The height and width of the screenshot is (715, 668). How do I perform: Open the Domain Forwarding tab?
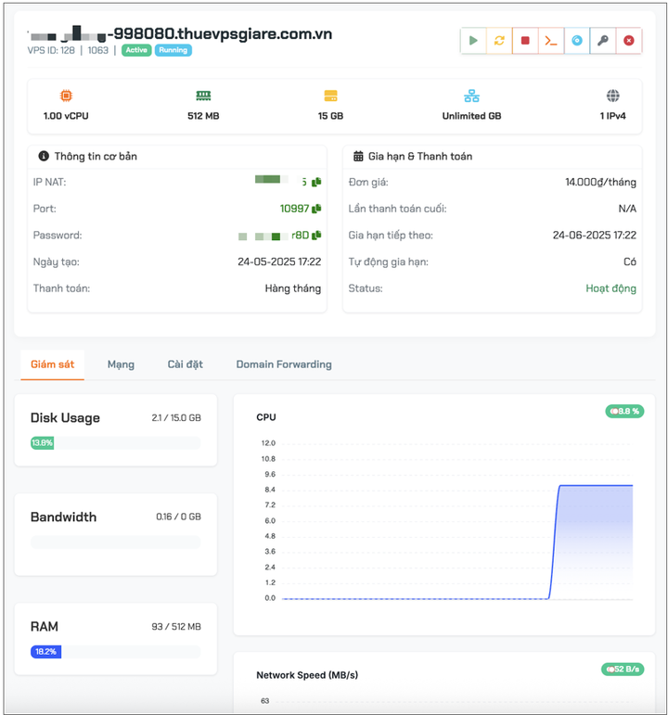tap(284, 364)
